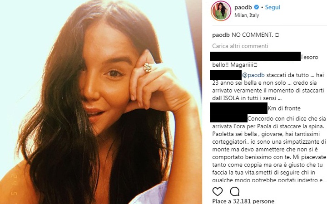This screenshot has height=204, width=327.
Task: Like the post with the heart icon
Action: [217, 191]
